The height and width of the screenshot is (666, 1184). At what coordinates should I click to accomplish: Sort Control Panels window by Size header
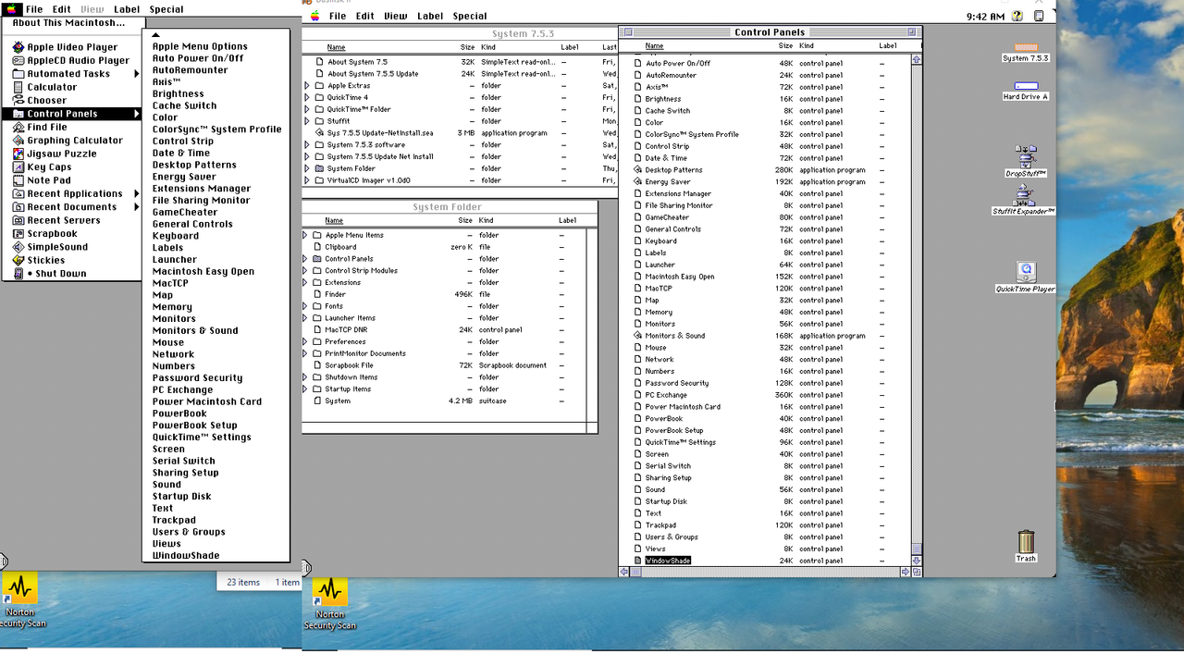point(785,45)
